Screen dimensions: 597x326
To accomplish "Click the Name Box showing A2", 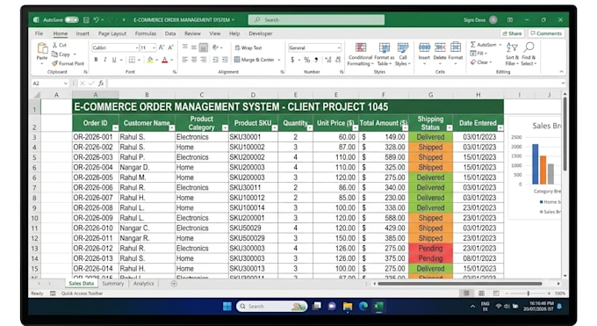I will pyautogui.click(x=49, y=83).
